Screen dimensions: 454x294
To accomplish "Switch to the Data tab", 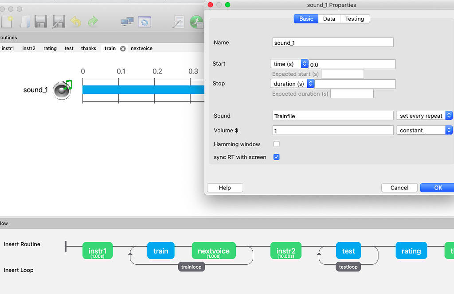I will click(329, 19).
